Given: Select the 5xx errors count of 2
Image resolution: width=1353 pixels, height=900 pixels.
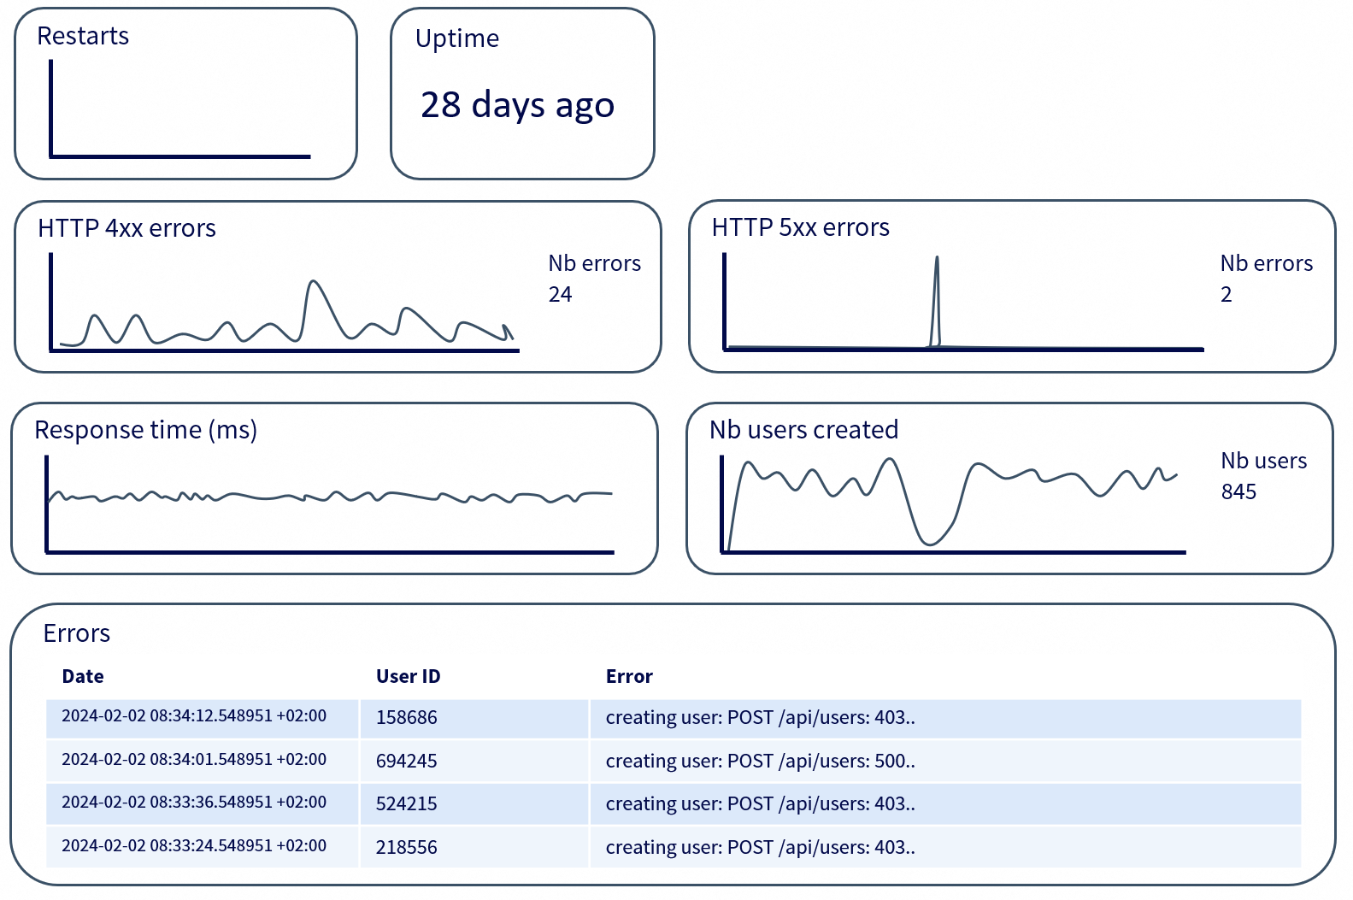Looking at the screenshot, I should pos(1226,295).
